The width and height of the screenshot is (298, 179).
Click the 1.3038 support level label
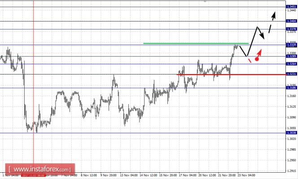291,133
